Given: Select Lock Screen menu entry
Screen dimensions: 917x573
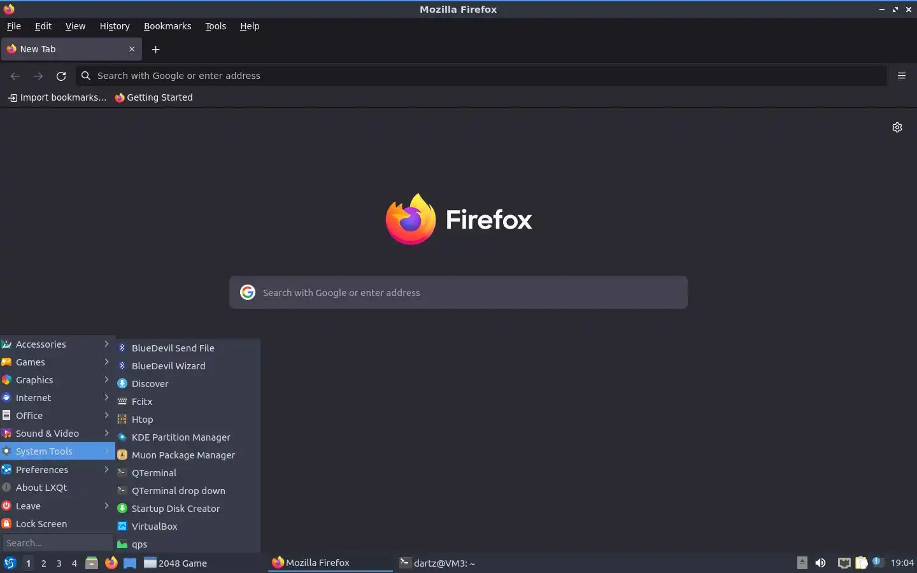Looking at the screenshot, I should click(x=57, y=524).
